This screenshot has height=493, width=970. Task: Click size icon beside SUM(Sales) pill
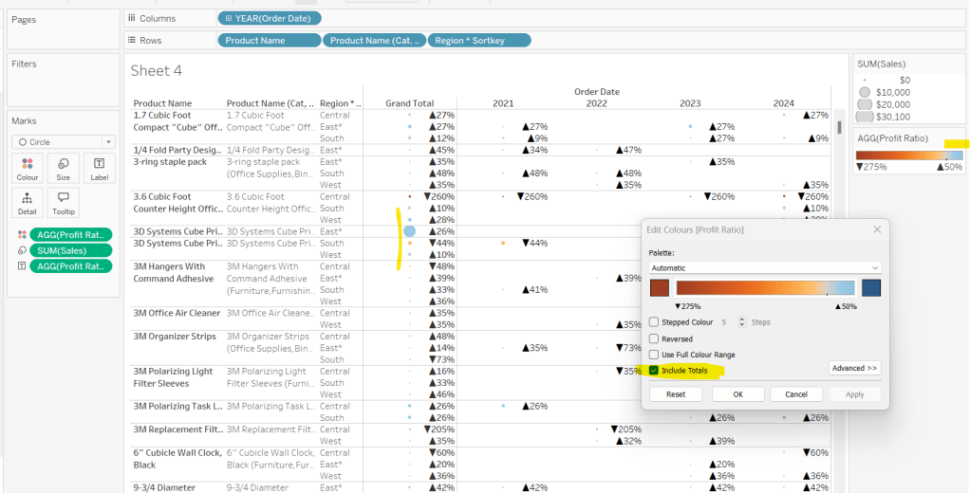point(19,250)
